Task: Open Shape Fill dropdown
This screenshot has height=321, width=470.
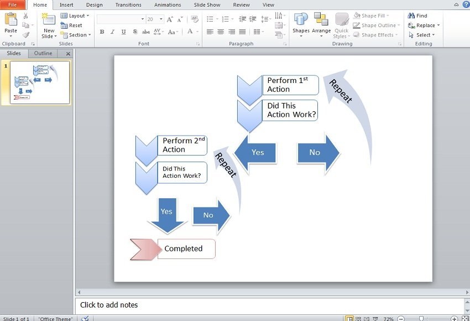Action: click(371, 15)
